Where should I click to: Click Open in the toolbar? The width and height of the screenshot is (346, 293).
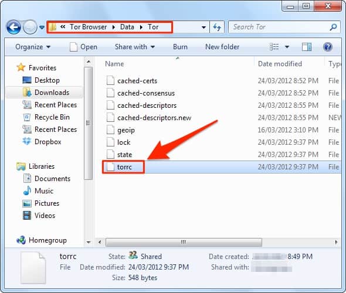pos(83,47)
